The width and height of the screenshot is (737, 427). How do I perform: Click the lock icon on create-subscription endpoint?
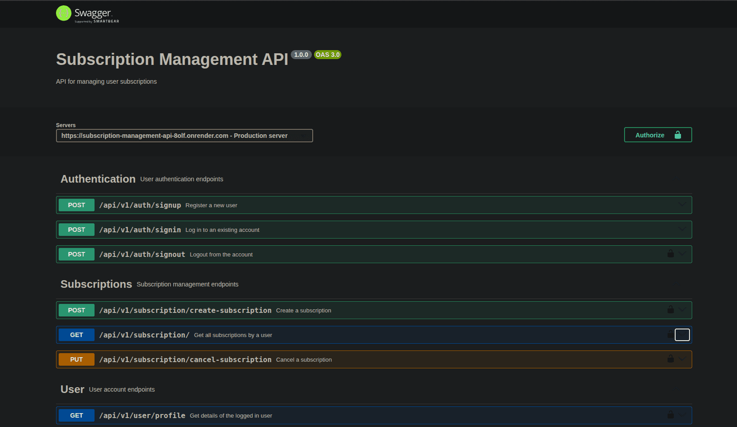(x=670, y=309)
